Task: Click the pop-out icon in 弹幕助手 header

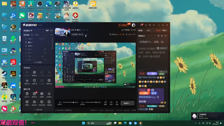Action: (x=165, y=36)
